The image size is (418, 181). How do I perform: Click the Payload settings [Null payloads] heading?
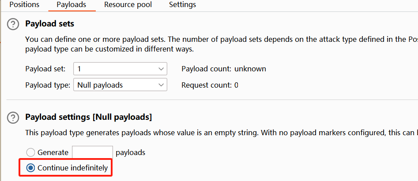point(89,117)
